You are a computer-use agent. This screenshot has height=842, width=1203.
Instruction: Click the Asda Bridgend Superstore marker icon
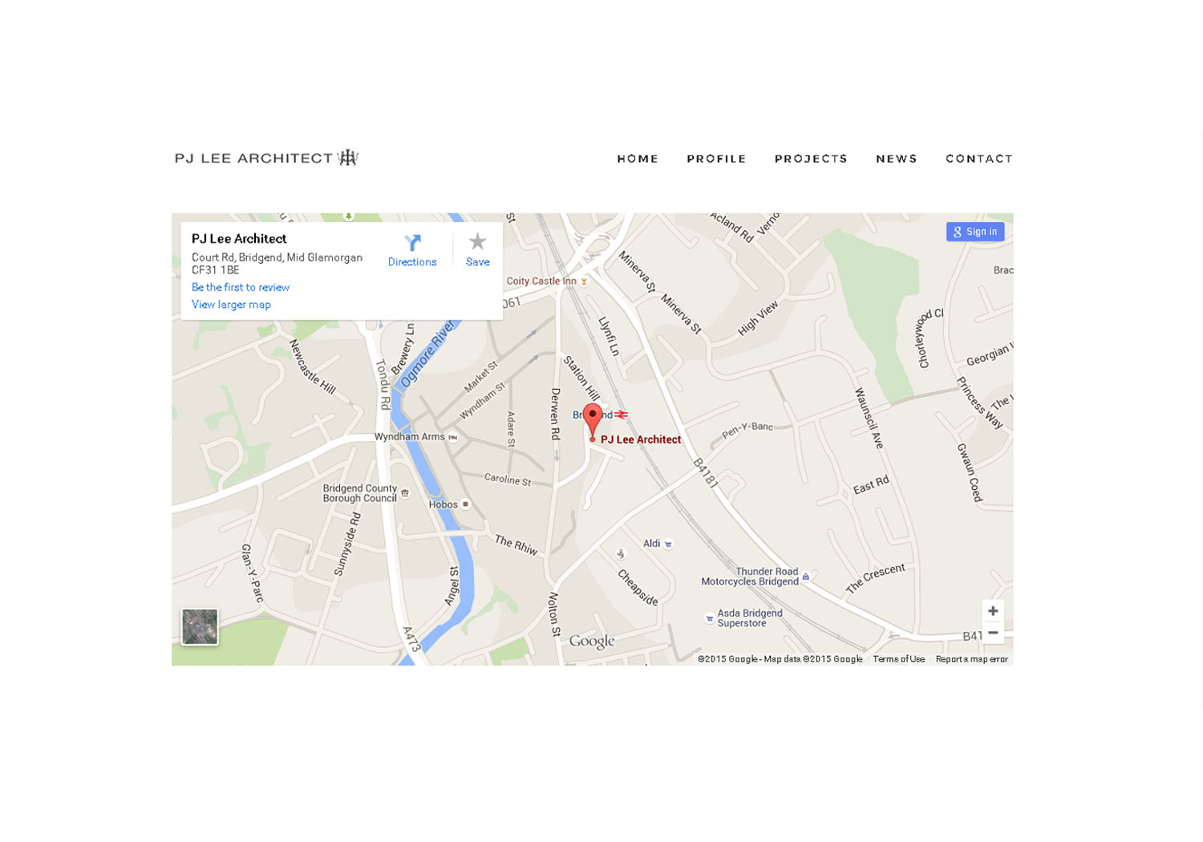(709, 618)
